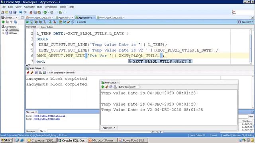Clear Script Output with eraser icon
Image resolution: width=255 pixels, height=143 pixels.
(32, 73)
